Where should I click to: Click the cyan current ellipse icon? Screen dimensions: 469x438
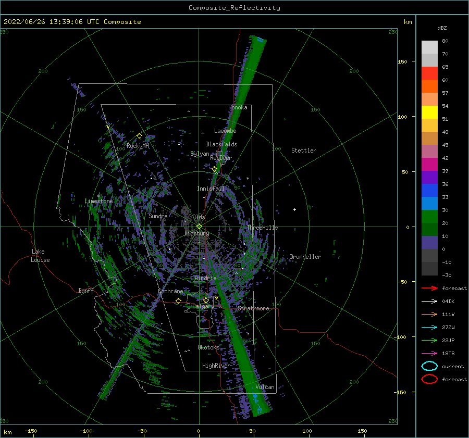tap(429, 366)
